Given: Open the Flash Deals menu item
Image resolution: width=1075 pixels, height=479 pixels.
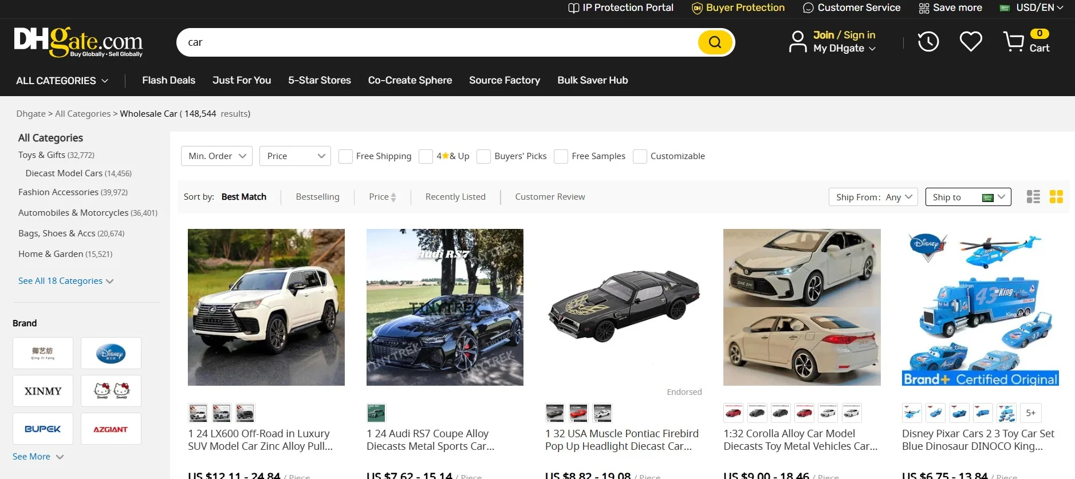Looking at the screenshot, I should pyautogui.click(x=169, y=80).
